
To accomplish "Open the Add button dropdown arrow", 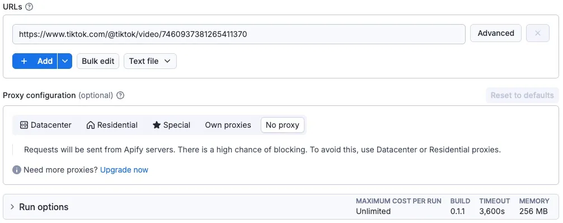I will pyautogui.click(x=64, y=61).
